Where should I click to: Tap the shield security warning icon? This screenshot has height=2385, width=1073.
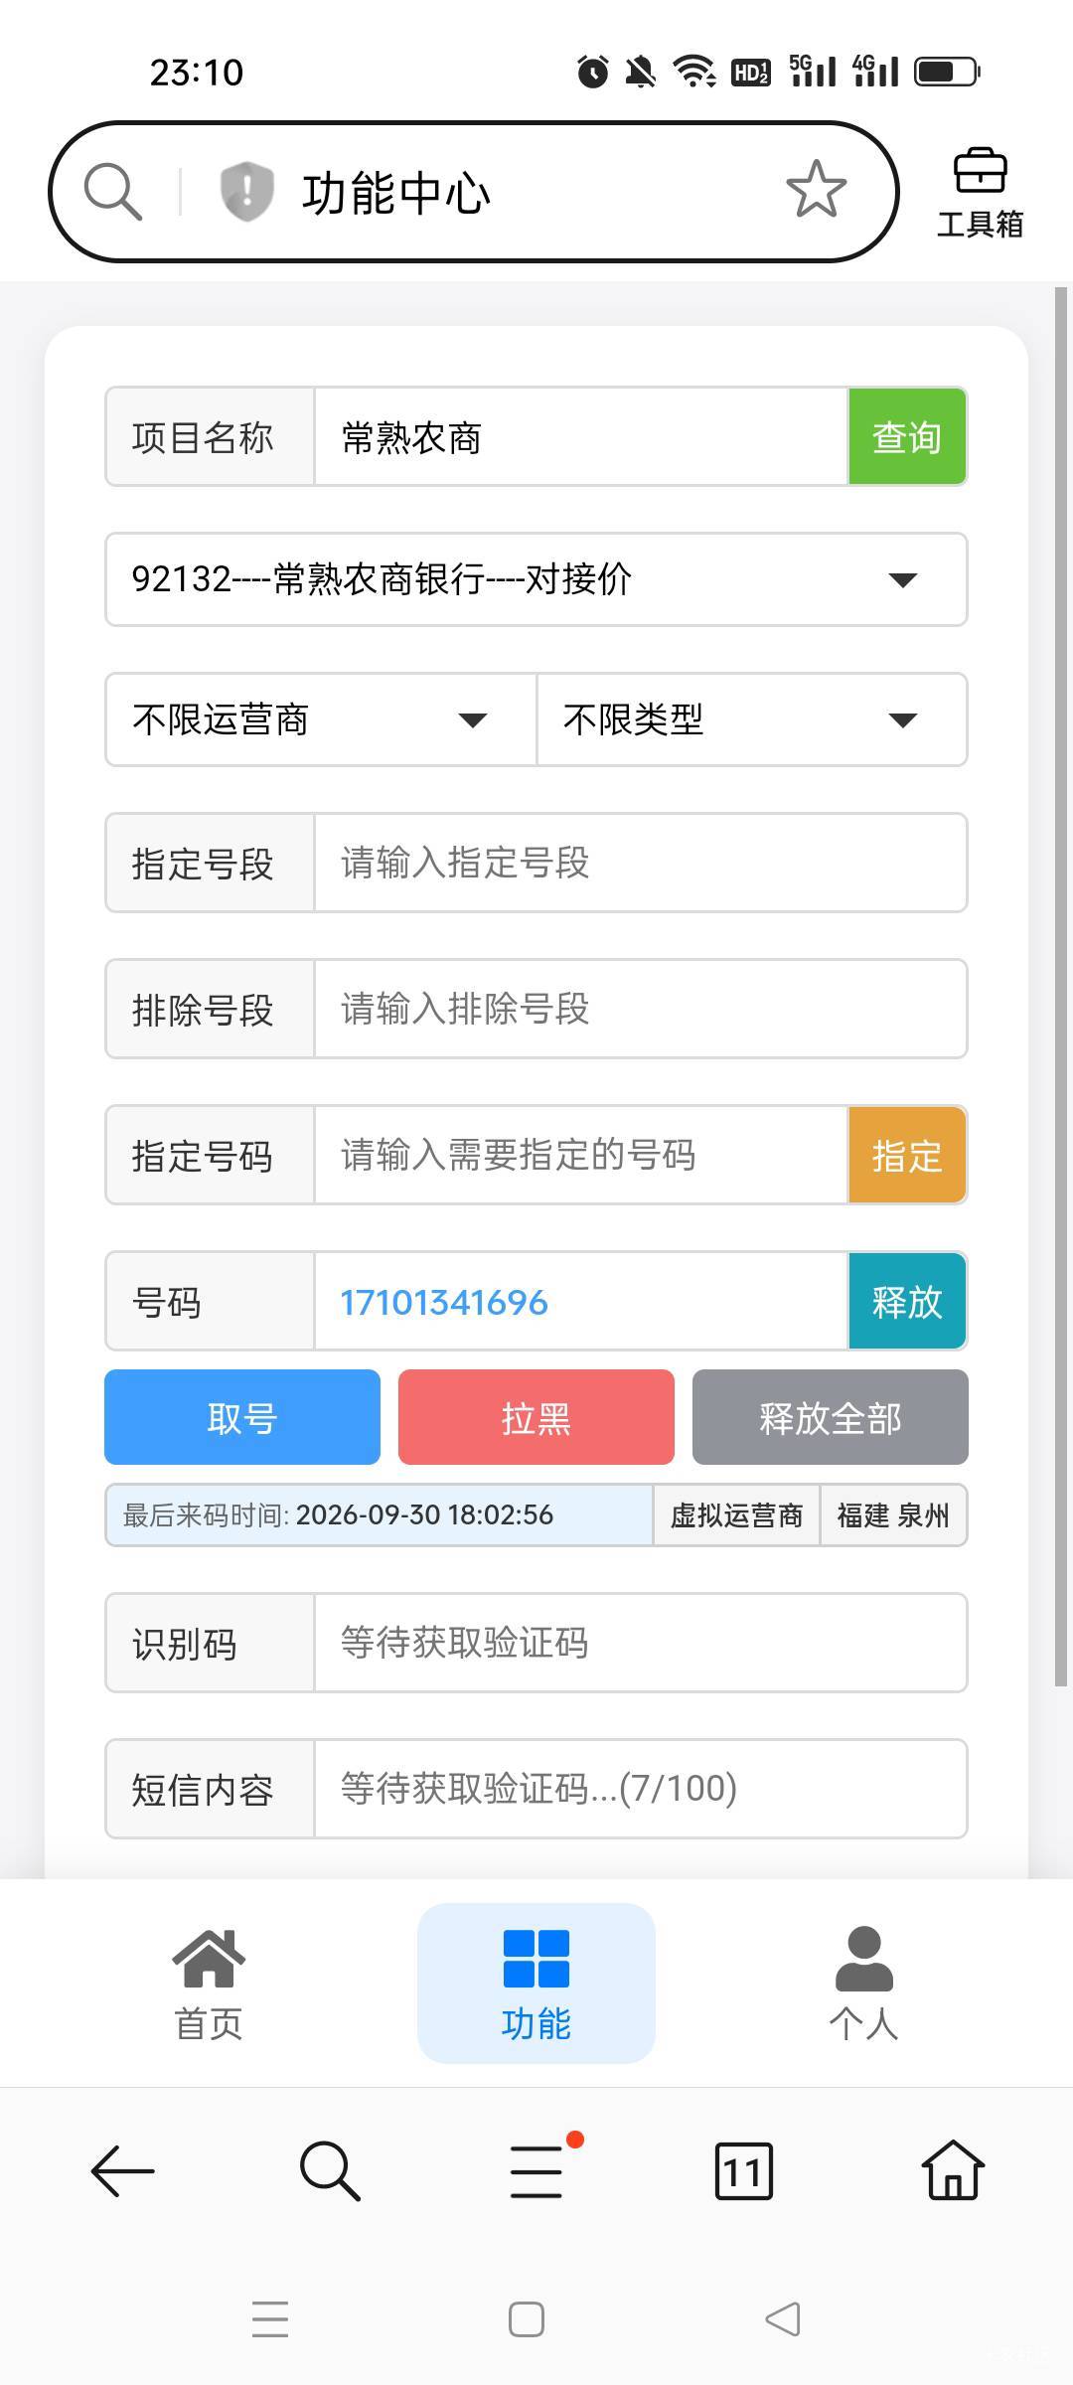click(x=246, y=191)
